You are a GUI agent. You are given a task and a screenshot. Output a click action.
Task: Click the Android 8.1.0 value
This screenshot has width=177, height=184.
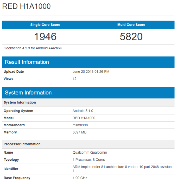[x=83, y=111]
